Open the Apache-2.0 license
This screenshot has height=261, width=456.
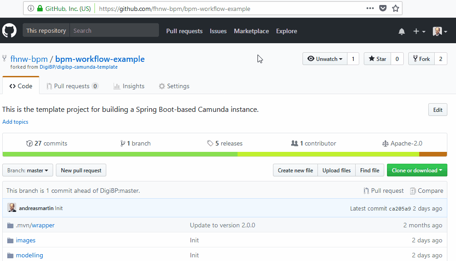pyautogui.click(x=402, y=143)
